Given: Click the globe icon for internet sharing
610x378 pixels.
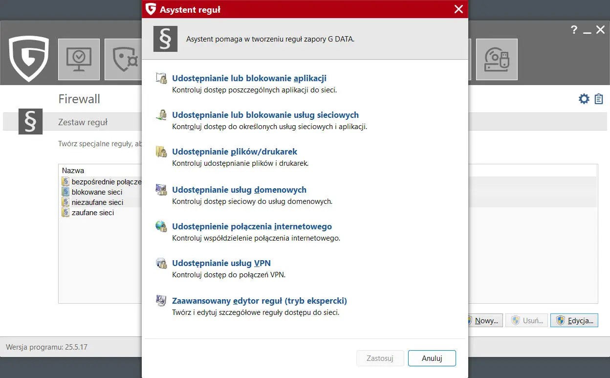Looking at the screenshot, I should [161, 226].
